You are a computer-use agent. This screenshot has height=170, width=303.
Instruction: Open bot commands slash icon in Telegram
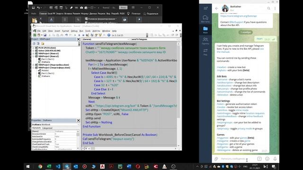point(259,159)
